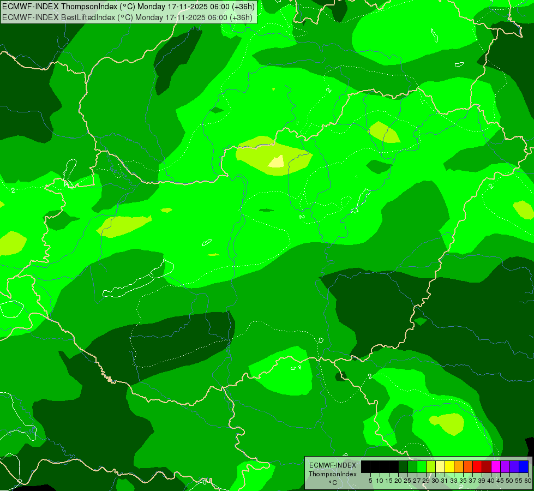
Task: Click the legend tick value 50
Action: click(x=509, y=481)
